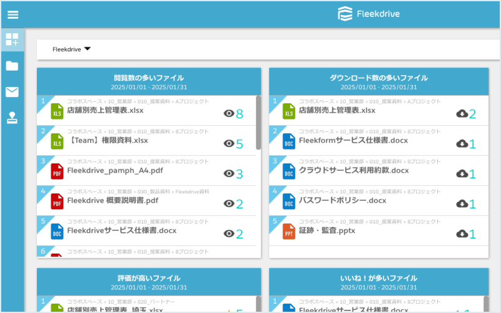Open the mail sidebar icon
This screenshot has width=501, height=313.
pyautogui.click(x=12, y=92)
